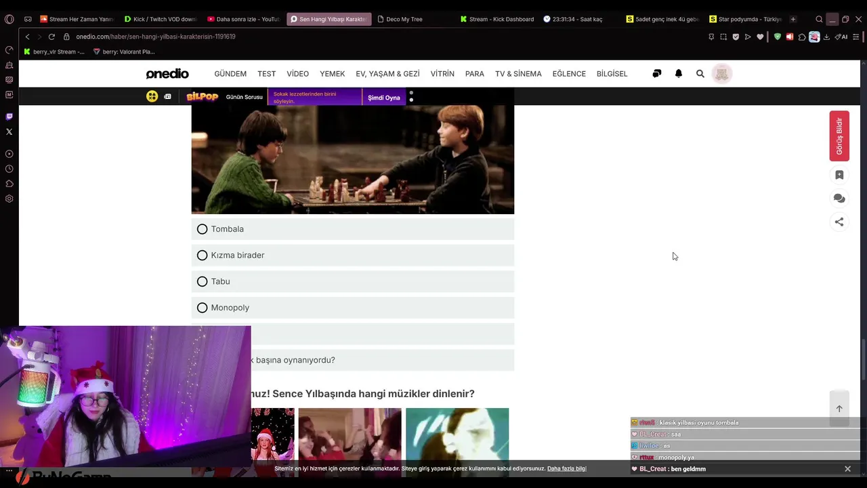Open YEMEK menu on Onedio
The image size is (867, 488).
click(x=333, y=74)
